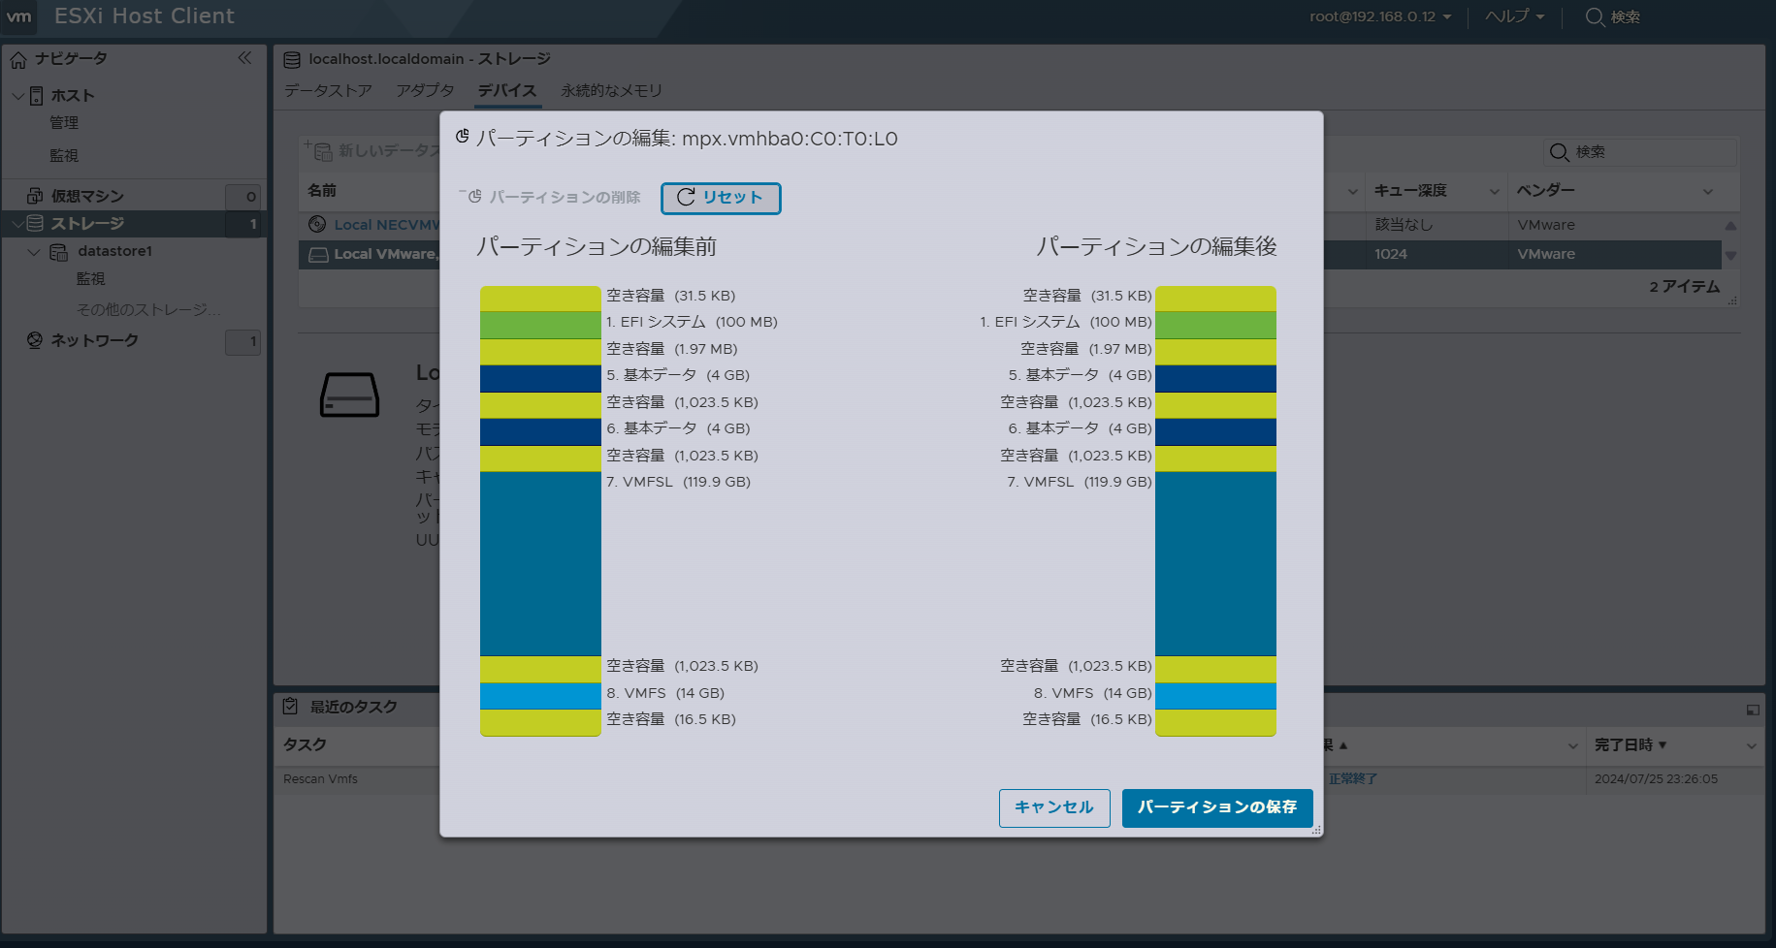Click the large disk drive icon
The width and height of the screenshot is (1776, 948).
(x=349, y=395)
